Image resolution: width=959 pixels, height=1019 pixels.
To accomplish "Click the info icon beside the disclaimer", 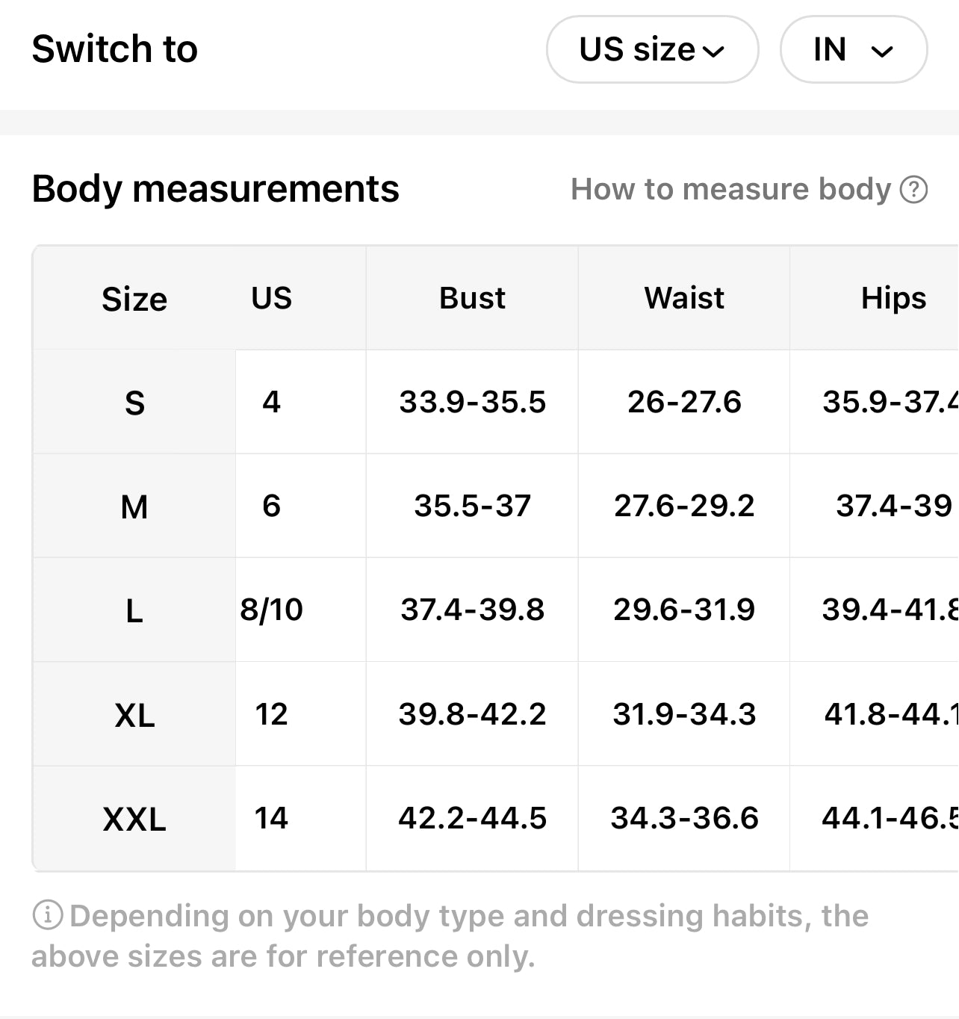I will pos(48,915).
